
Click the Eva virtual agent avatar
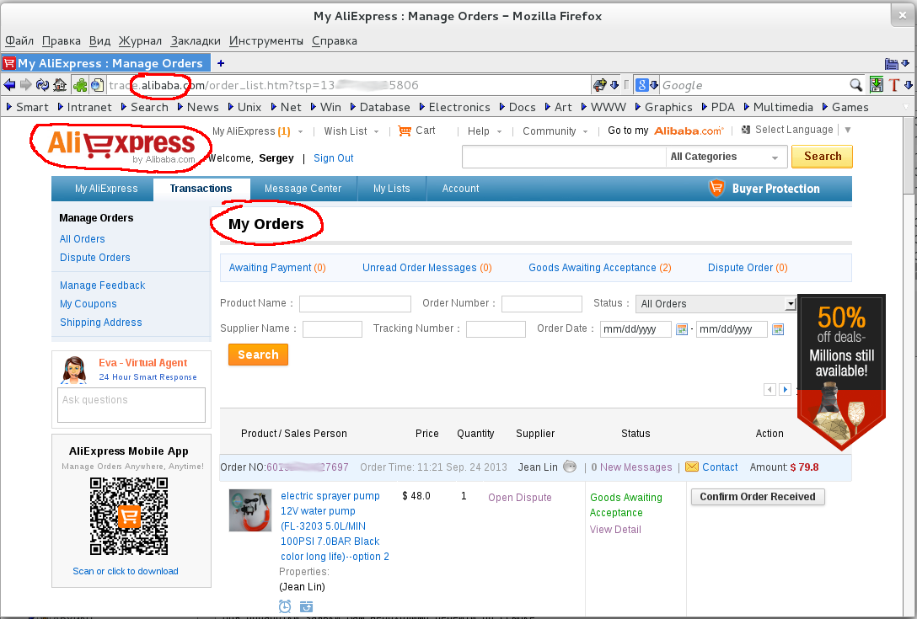pyautogui.click(x=74, y=370)
